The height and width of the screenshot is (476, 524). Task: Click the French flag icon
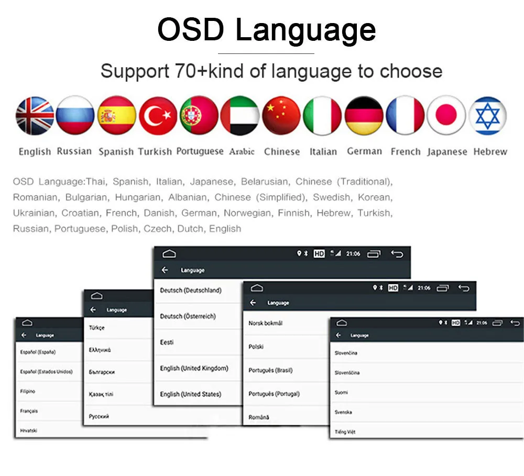pyautogui.click(x=405, y=115)
